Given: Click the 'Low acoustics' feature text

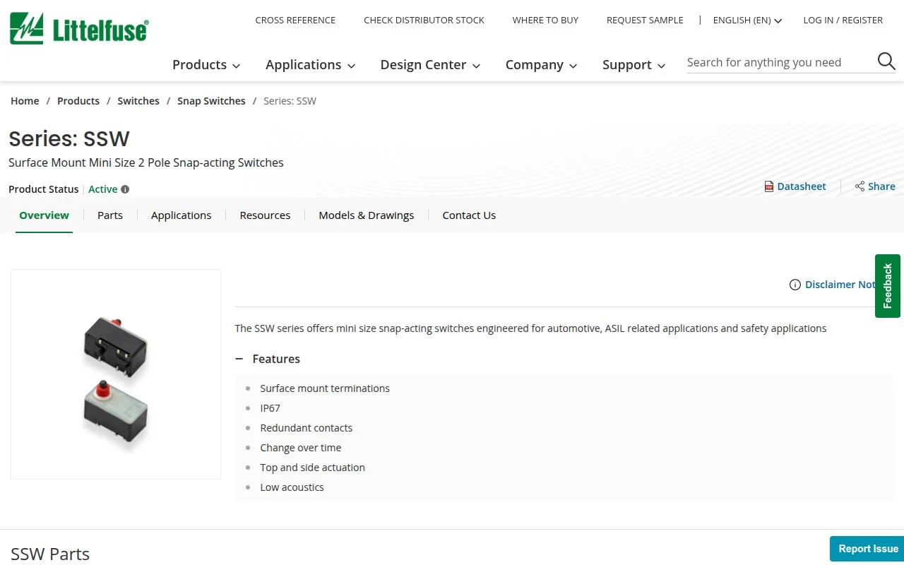Looking at the screenshot, I should pos(292,487).
